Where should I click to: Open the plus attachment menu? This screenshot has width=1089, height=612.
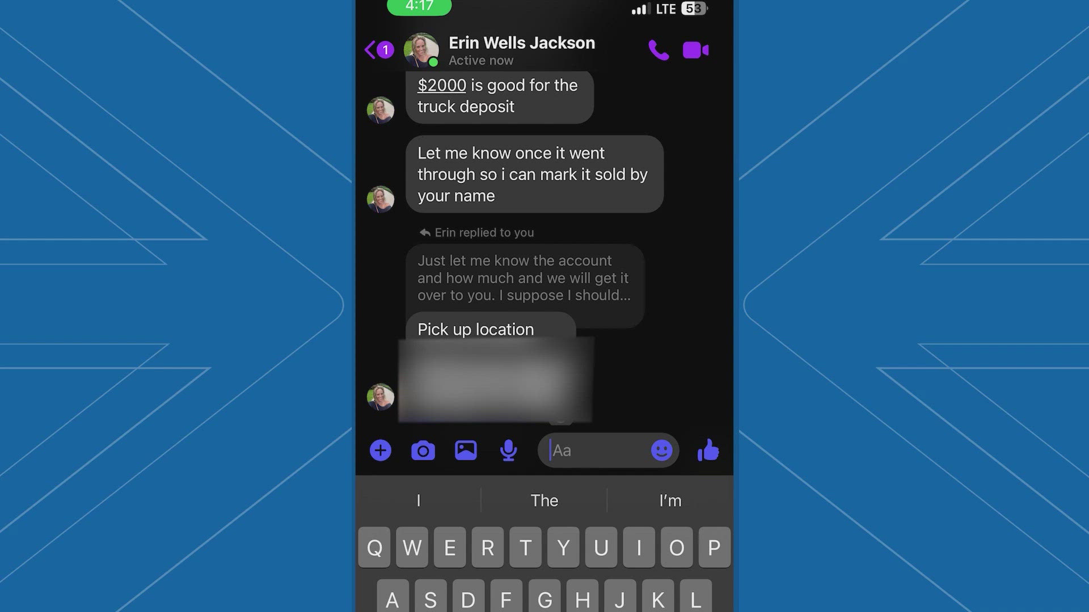(x=381, y=449)
